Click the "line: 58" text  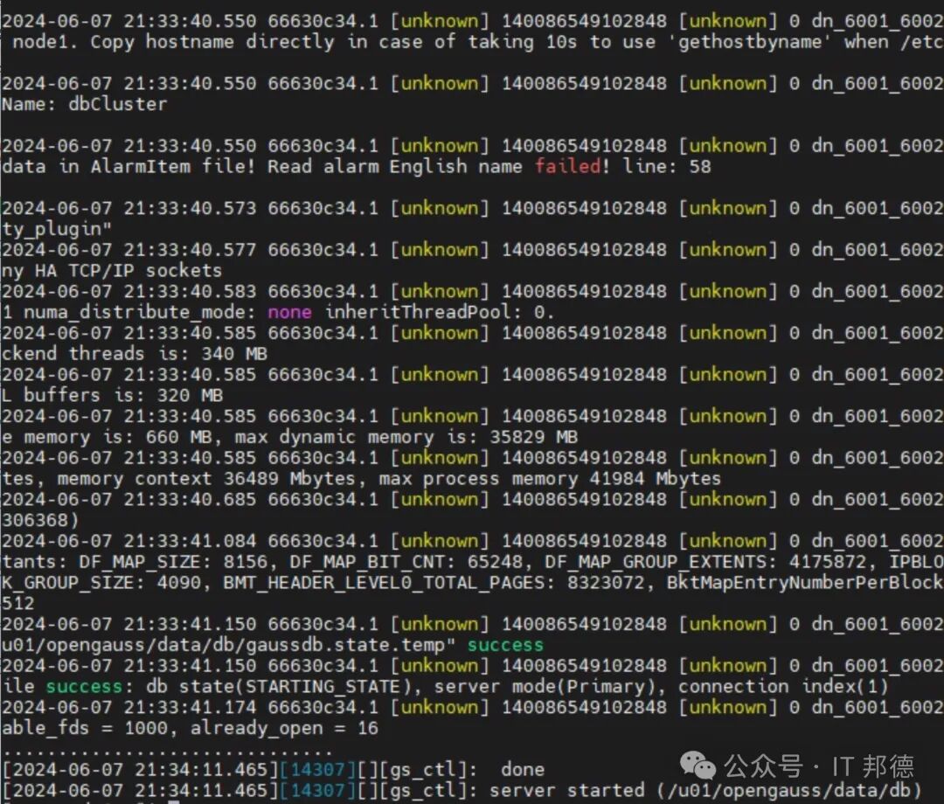pos(666,166)
